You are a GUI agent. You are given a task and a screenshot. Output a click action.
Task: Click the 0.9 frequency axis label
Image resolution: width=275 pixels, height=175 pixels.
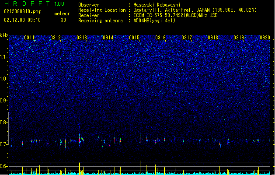coord(4,101)
